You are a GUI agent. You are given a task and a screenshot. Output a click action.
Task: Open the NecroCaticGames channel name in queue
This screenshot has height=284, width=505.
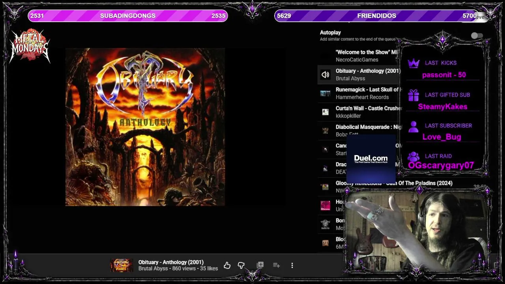pos(357,60)
